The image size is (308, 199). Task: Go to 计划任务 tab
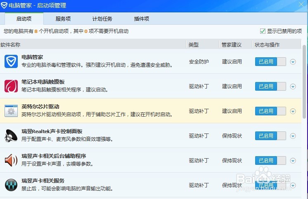[102, 19]
